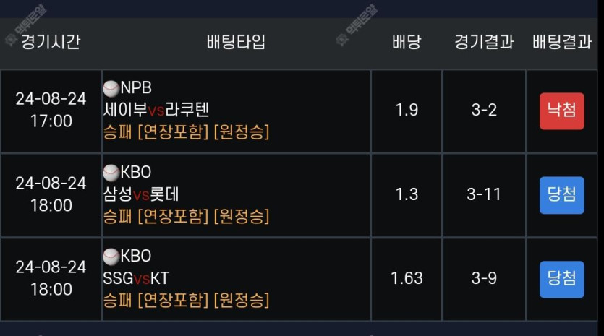Click the 배팅타입 column header

click(236, 42)
